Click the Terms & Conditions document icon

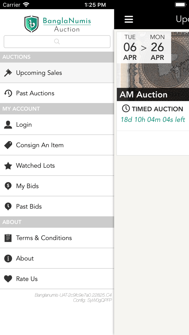pyautogui.click(x=8, y=238)
